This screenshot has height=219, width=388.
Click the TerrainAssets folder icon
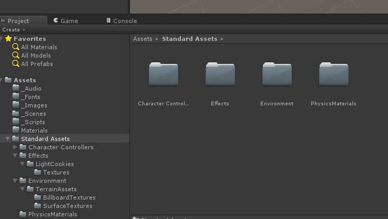30,189
